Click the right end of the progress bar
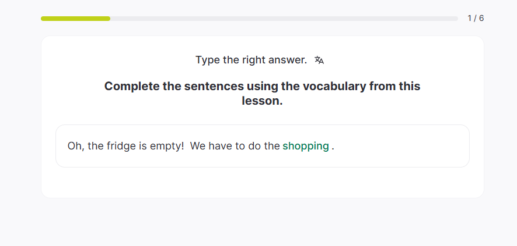Viewport: 517px width, 246px height. point(455,19)
